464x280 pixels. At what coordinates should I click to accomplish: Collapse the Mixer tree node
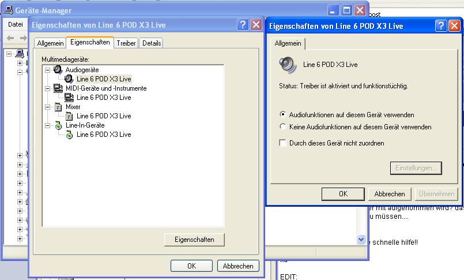pyautogui.click(x=47, y=107)
